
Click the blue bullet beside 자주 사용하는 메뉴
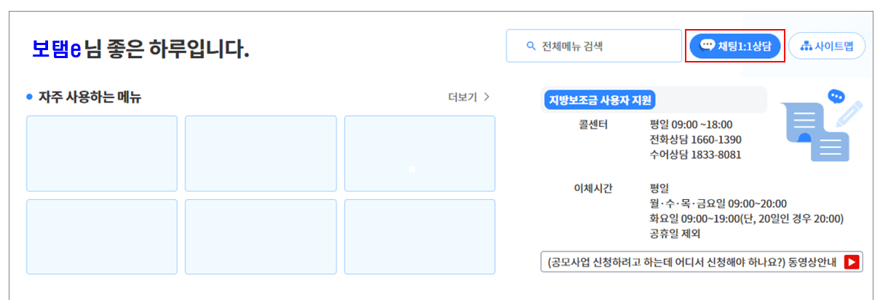click(30, 97)
